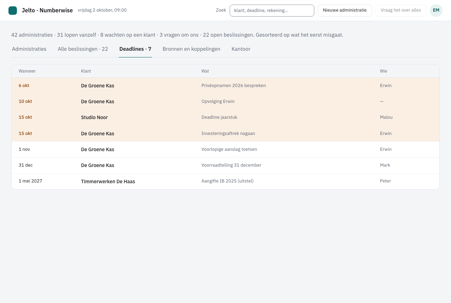Viewport: 451px width, 303px height.
Task: Open client Timmerwerken De Haas
Action: click(x=108, y=181)
